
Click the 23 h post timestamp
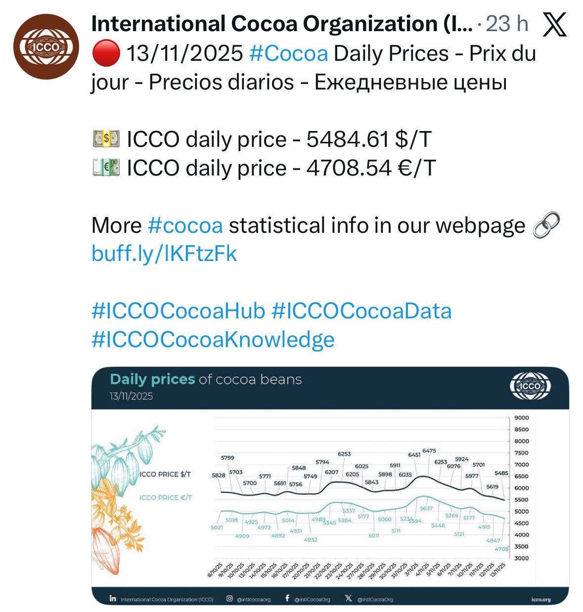point(507,24)
